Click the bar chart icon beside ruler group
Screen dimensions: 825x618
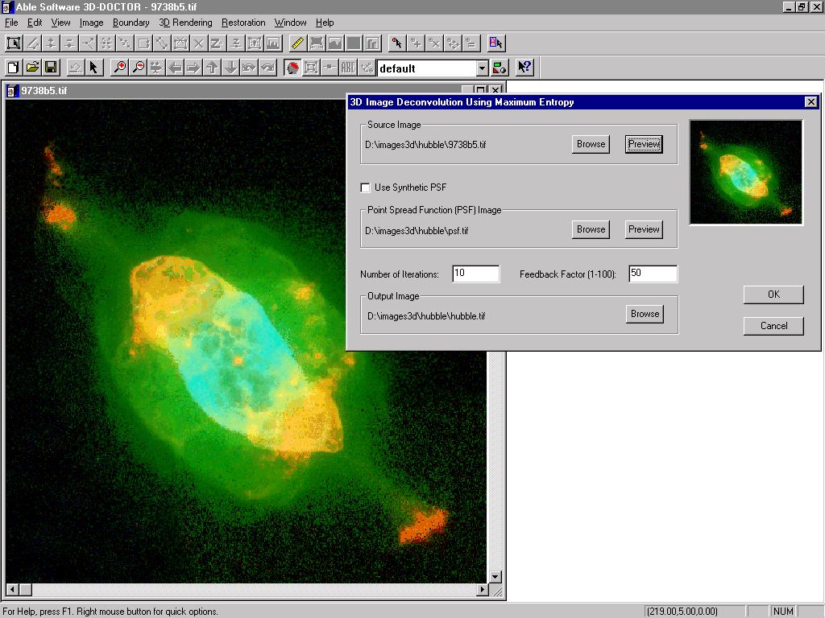pyautogui.click(x=372, y=43)
